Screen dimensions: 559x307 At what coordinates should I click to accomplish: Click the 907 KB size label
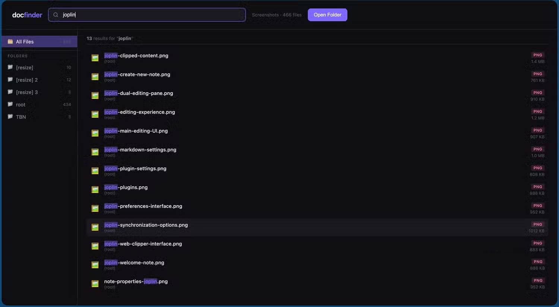[537, 137]
